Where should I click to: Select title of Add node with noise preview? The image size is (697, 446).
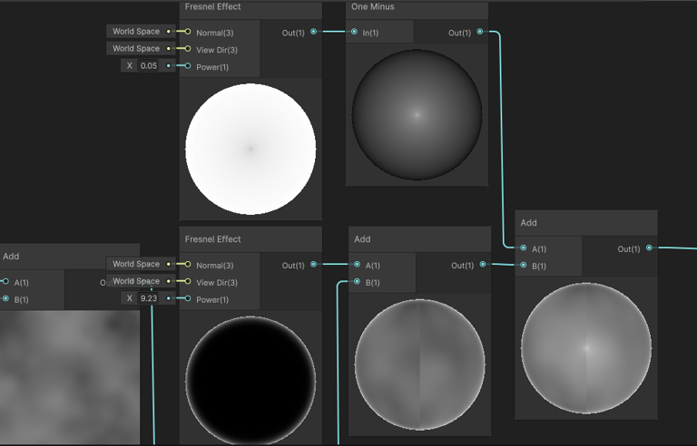(11, 257)
